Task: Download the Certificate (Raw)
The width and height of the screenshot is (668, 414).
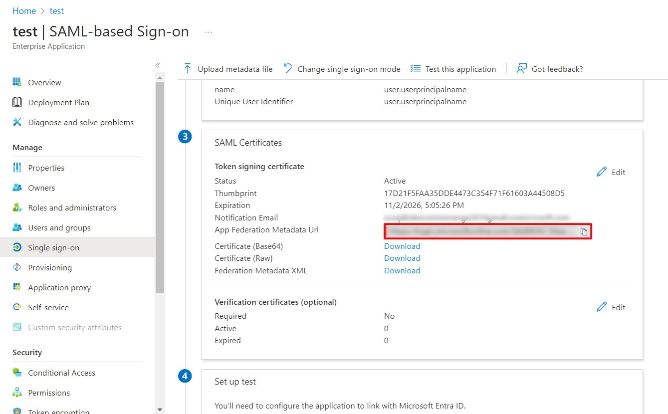Action: [402, 258]
